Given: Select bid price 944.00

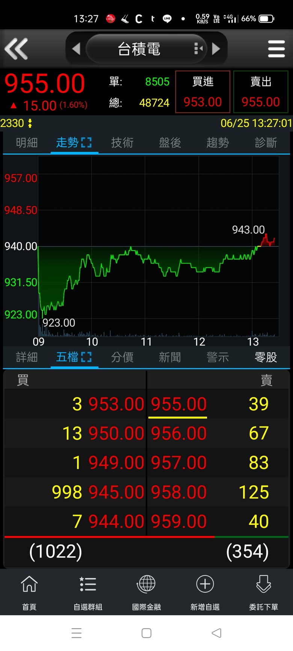Looking at the screenshot, I should [x=116, y=521].
